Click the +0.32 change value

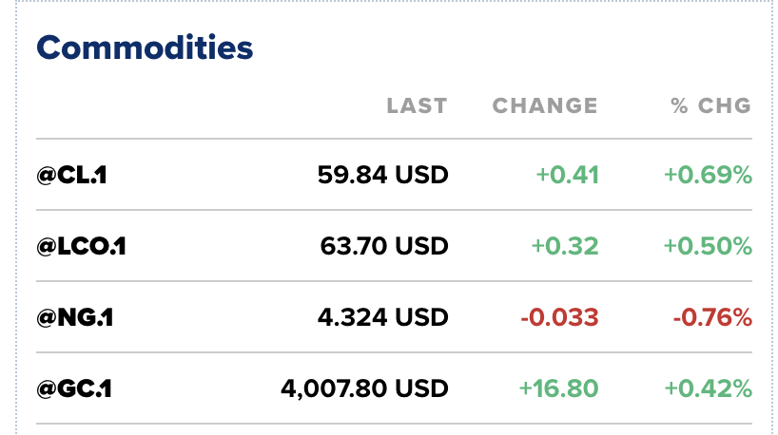tap(565, 246)
